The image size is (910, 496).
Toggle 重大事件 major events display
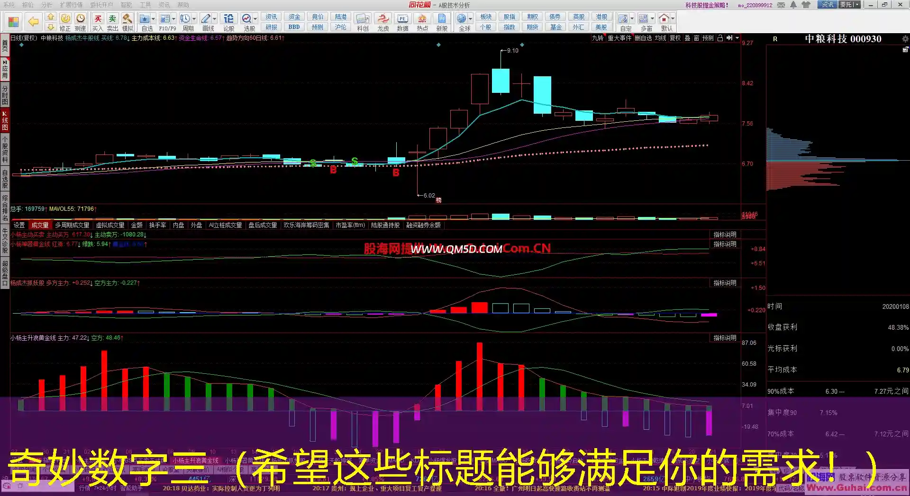(619, 38)
